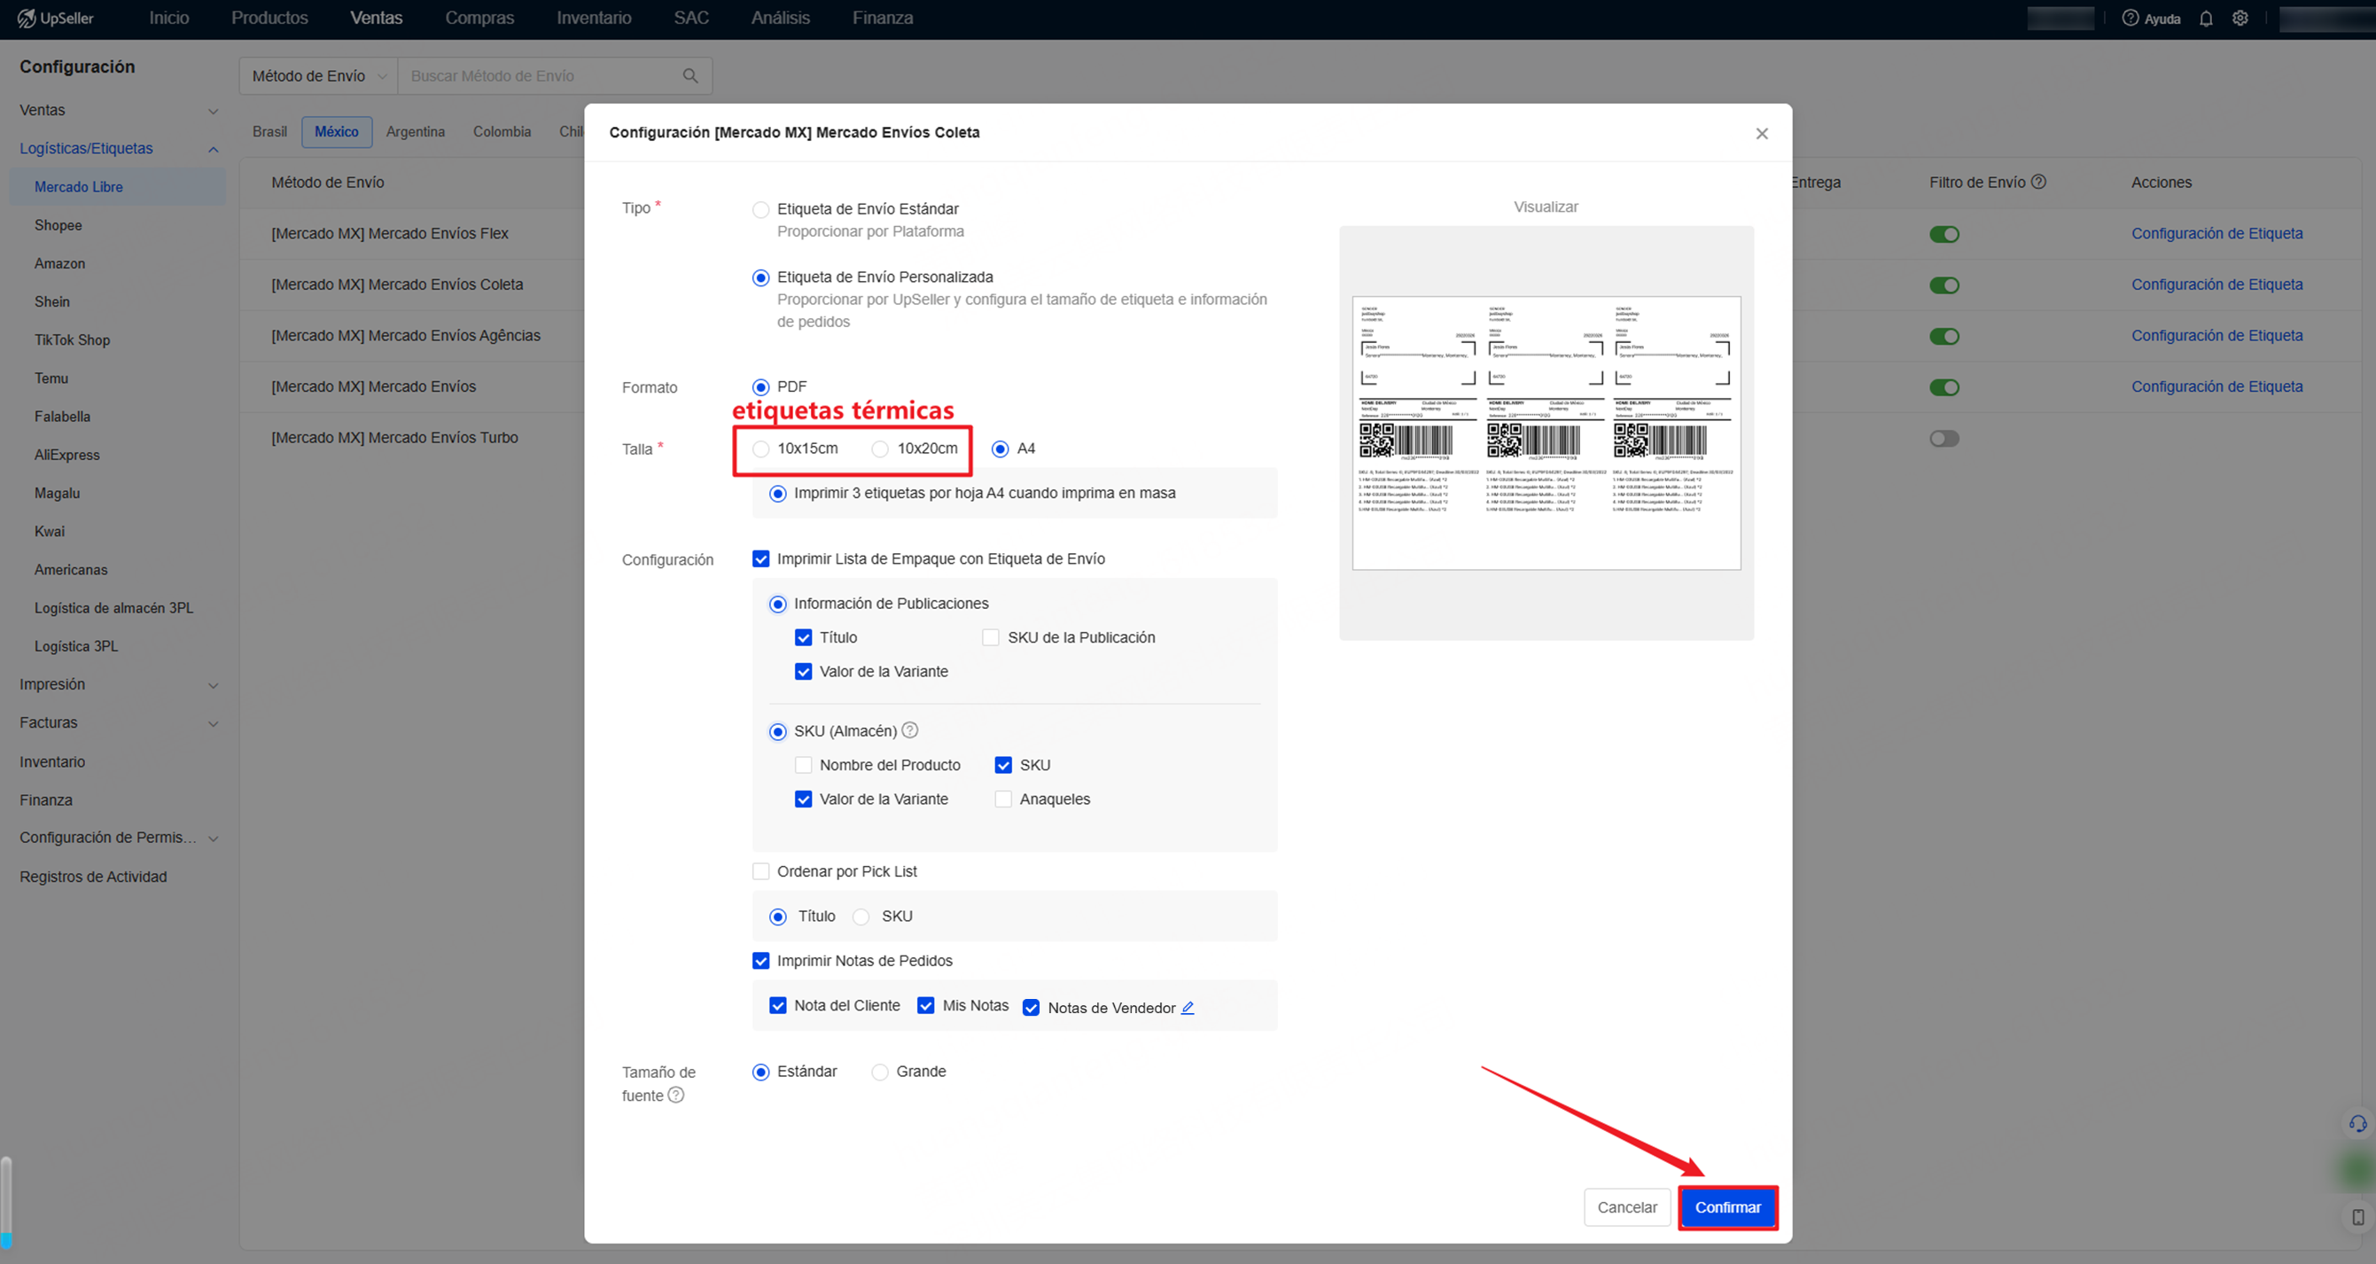
Task: Enable Ordenar por Pick List
Action: click(761, 871)
